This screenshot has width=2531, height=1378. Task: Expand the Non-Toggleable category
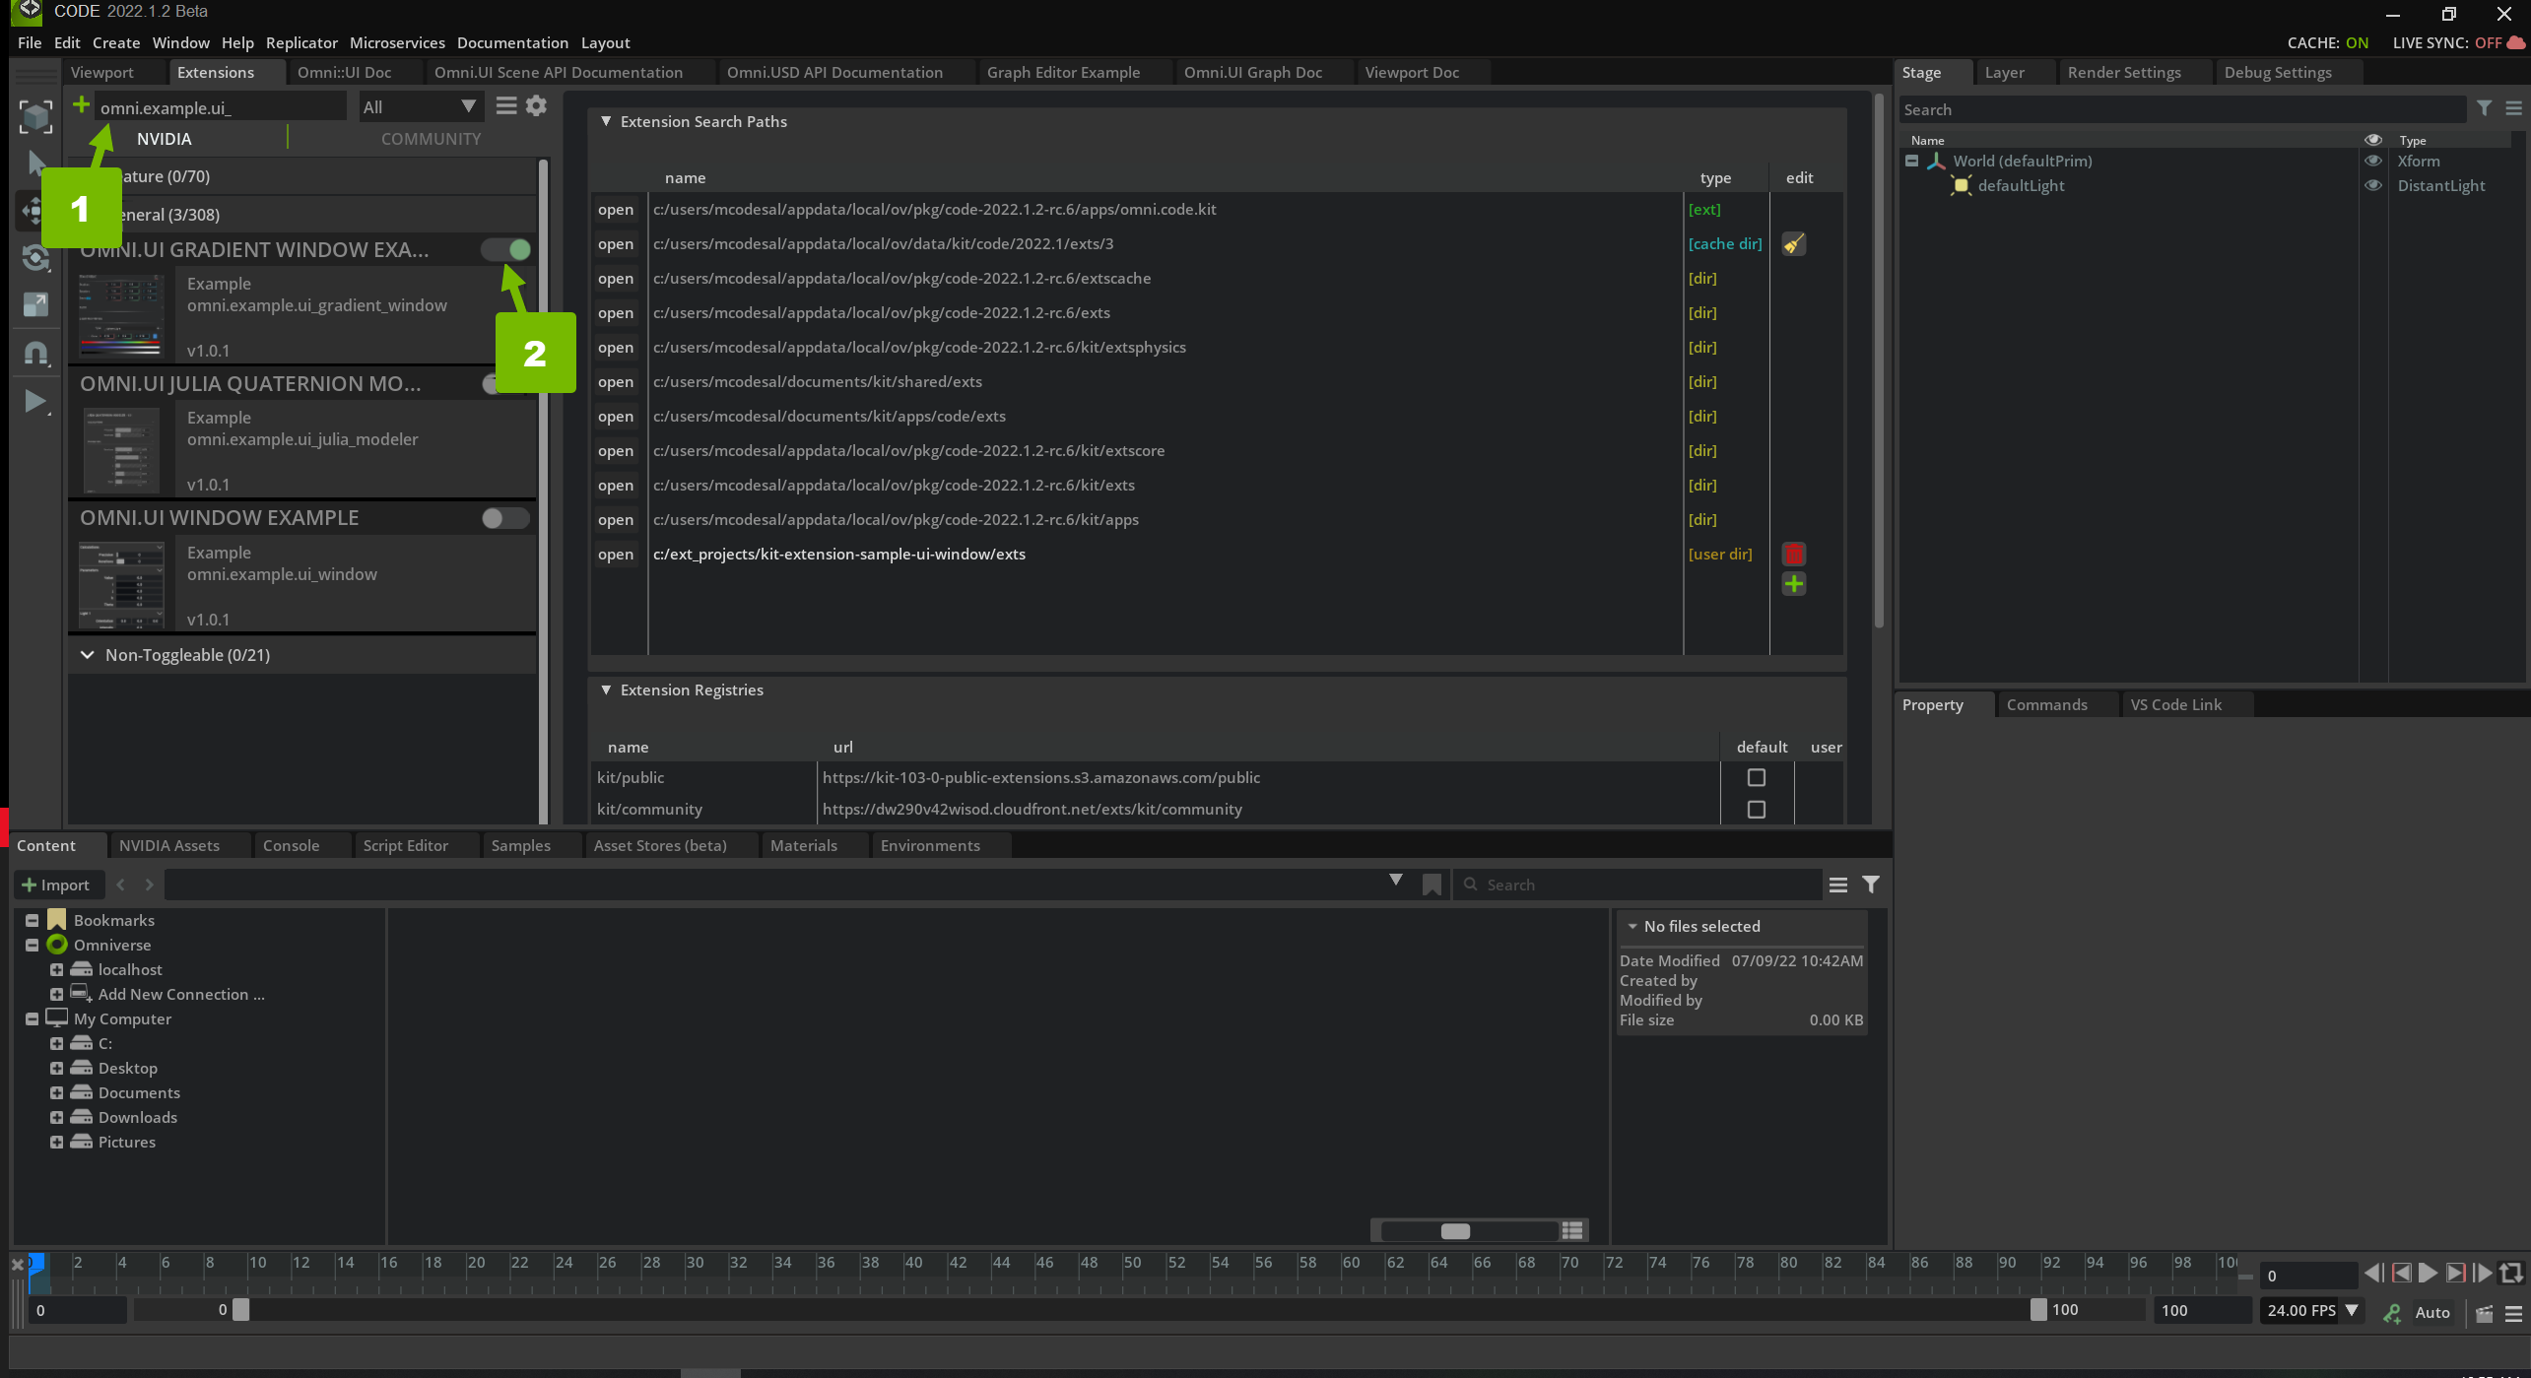click(x=87, y=655)
